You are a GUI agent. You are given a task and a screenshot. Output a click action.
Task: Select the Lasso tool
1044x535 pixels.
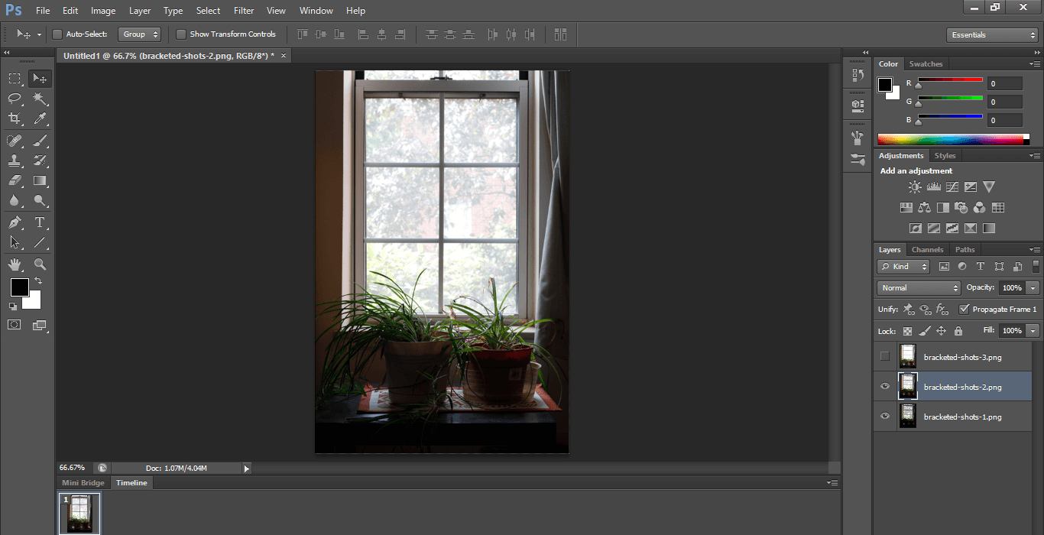(15, 99)
